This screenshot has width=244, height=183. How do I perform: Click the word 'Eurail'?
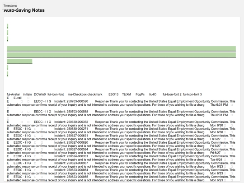[x=18, y=98]
